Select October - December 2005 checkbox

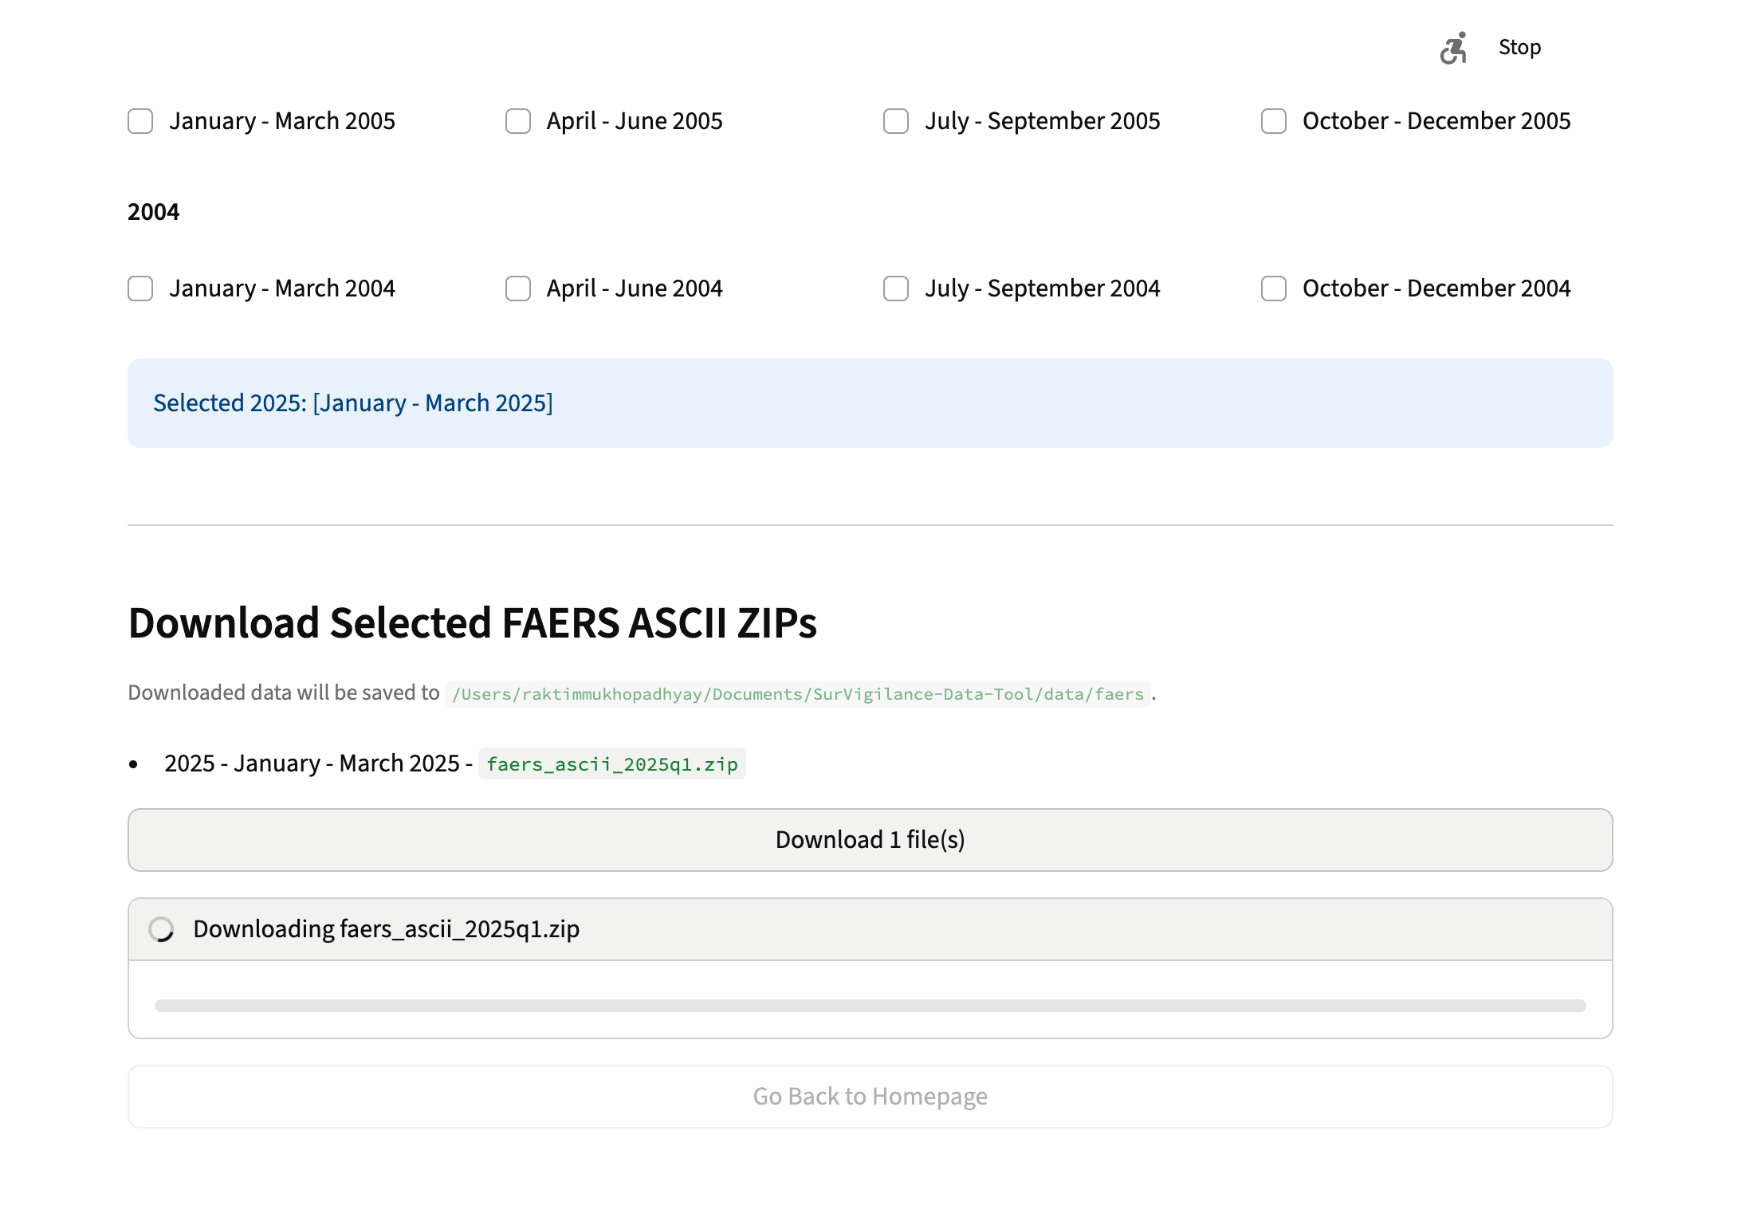pyautogui.click(x=1274, y=121)
